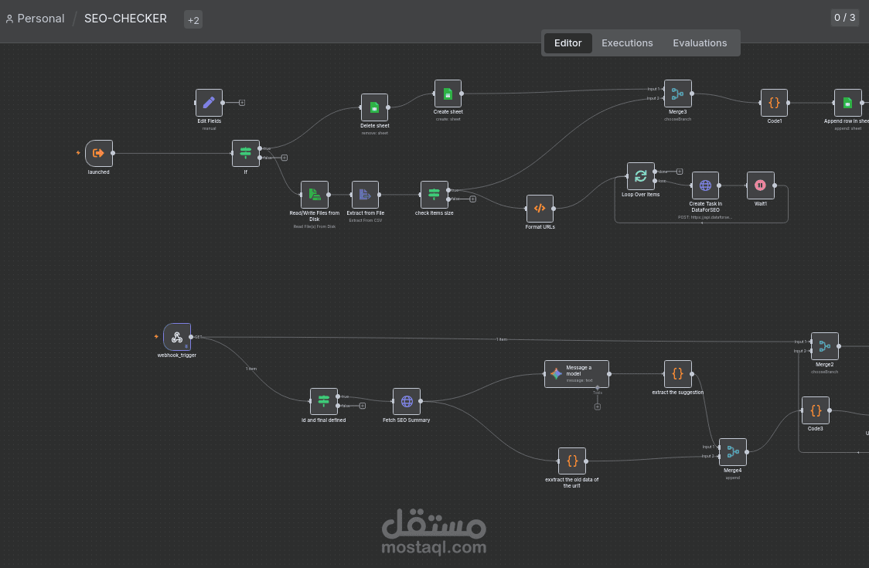
Task: Select the Loop Over Items node
Action: click(641, 176)
